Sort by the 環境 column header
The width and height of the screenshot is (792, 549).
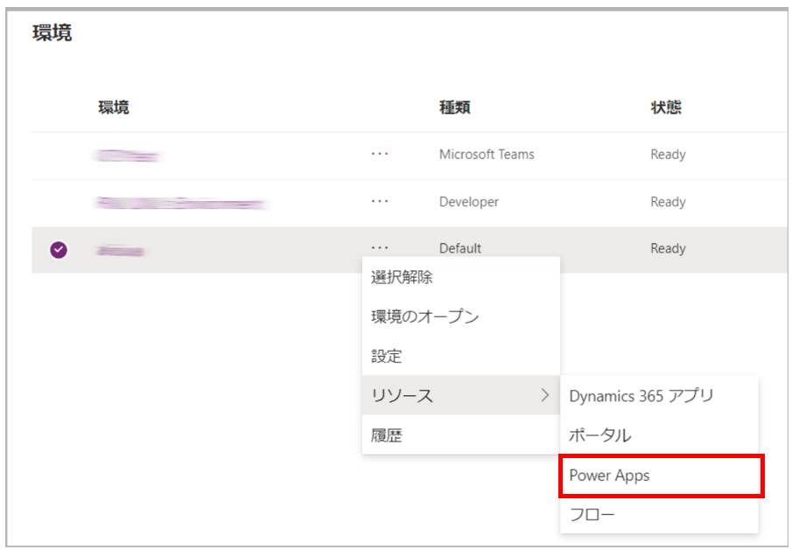tap(114, 108)
